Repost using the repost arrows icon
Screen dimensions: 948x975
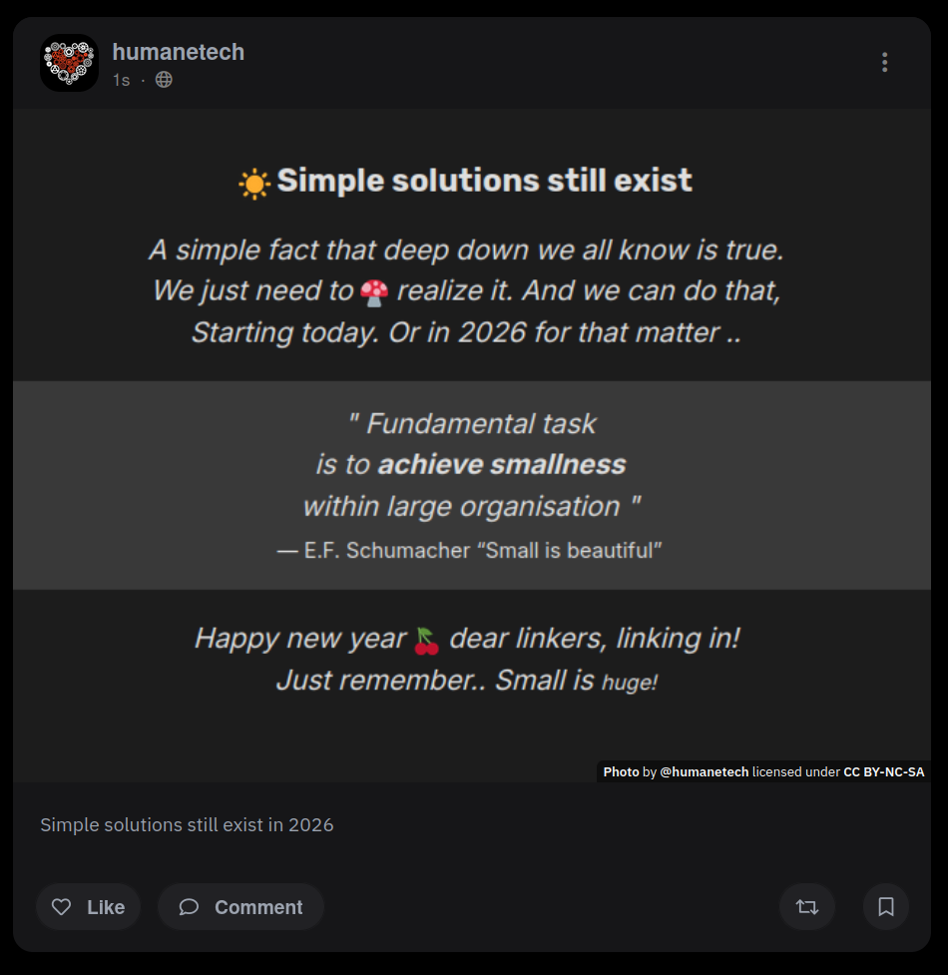tap(806, 907)
